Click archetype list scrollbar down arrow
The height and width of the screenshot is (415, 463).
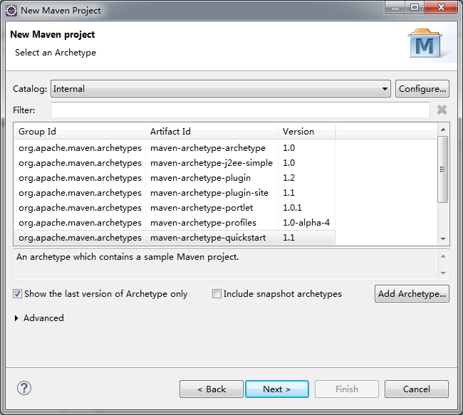(x=443, y=238)
